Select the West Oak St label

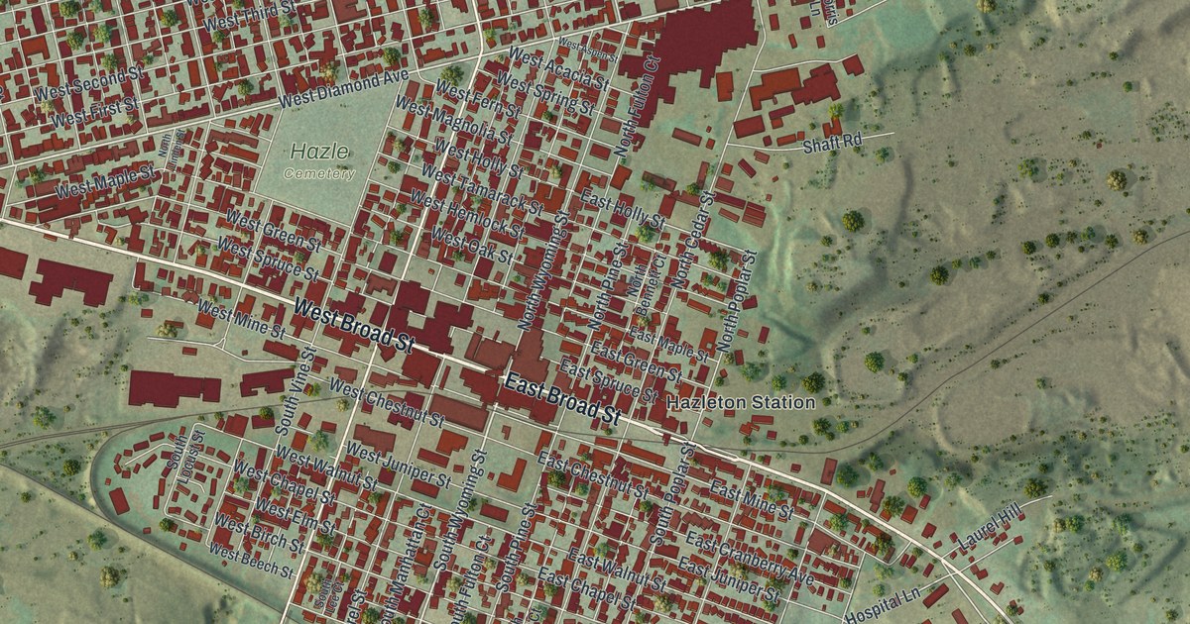pyautogui.click(x=472, y=246)
